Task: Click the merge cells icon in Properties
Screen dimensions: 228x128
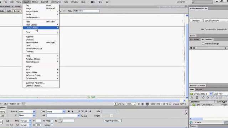Action: click(x=7, y=125)
